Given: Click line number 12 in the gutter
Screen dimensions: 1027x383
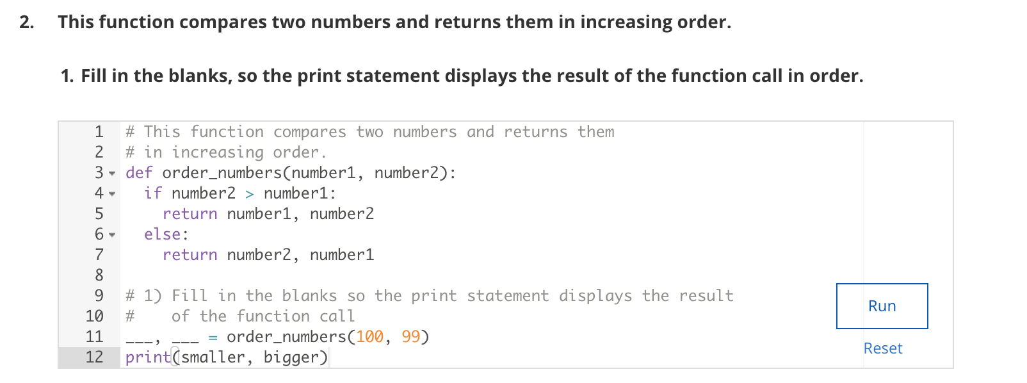Looking at the screenshot, I should pos(93,357).
